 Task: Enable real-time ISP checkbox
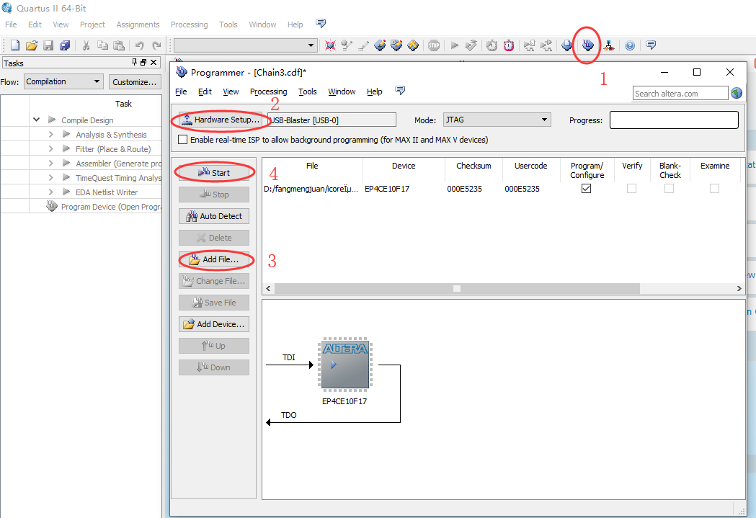(182, 140)
